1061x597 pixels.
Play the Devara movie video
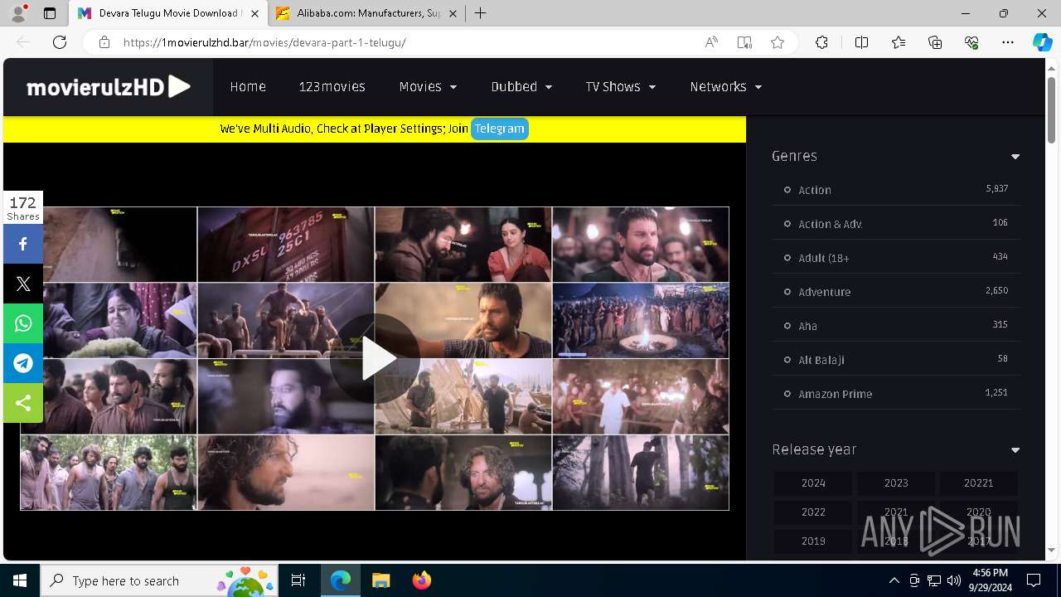tap(375, 359)
